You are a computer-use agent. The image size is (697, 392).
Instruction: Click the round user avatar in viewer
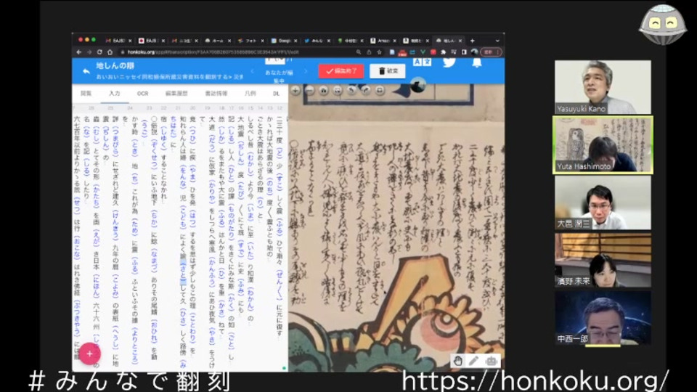[x=418, y=85]
